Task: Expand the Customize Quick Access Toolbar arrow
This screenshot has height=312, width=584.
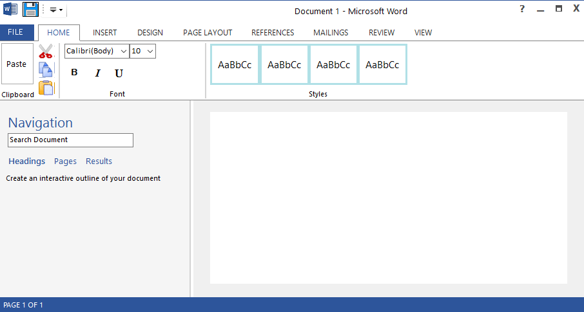Action: coord(55,10)
